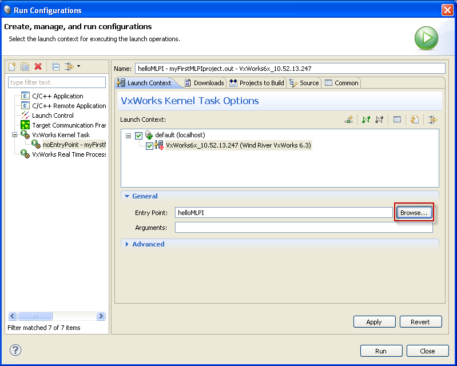
Task: Click the horizontal scrollbar thumb in tree panel
Action: [35, 316]
